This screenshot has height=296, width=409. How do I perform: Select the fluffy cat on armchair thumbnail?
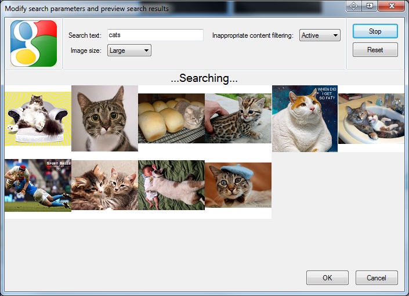tap(38, 118)
